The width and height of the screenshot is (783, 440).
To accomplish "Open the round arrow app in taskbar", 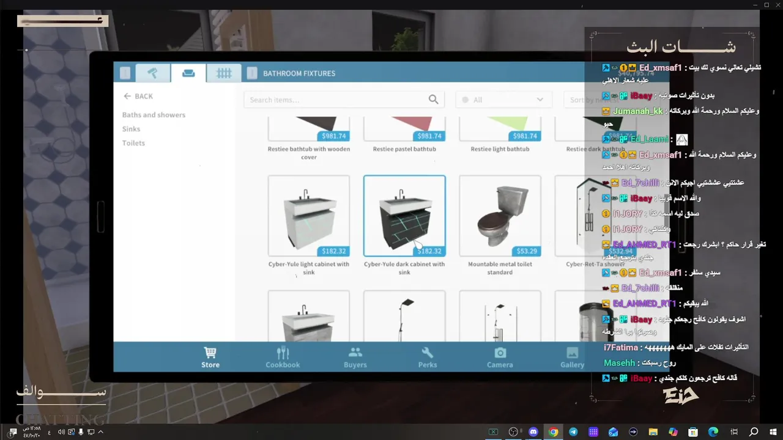I will point(633,432).
